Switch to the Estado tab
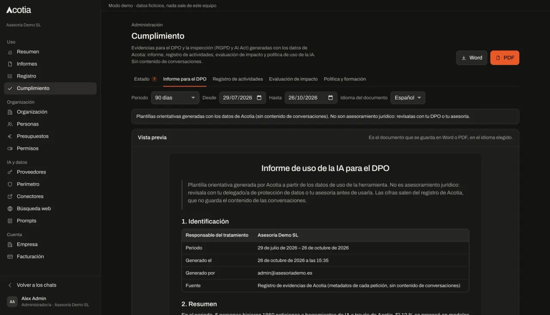Viewport: 550px width, 315px height. (x=145, y=79)
